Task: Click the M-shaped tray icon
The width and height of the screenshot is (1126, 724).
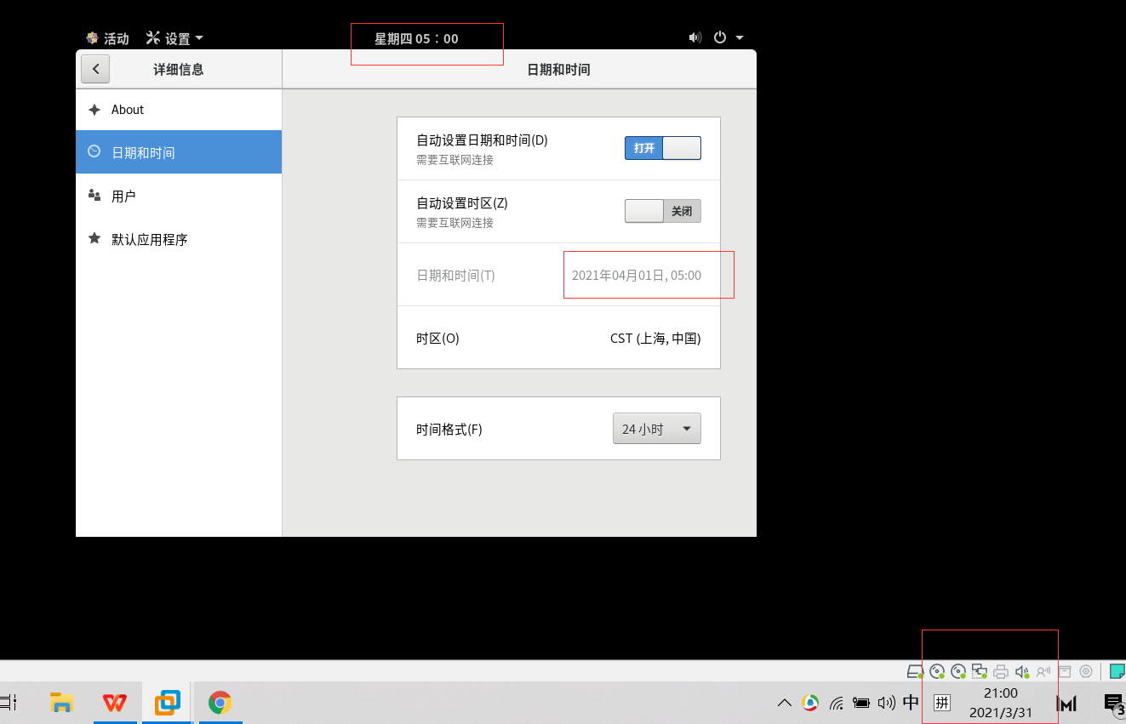Action: (1067, 703)
